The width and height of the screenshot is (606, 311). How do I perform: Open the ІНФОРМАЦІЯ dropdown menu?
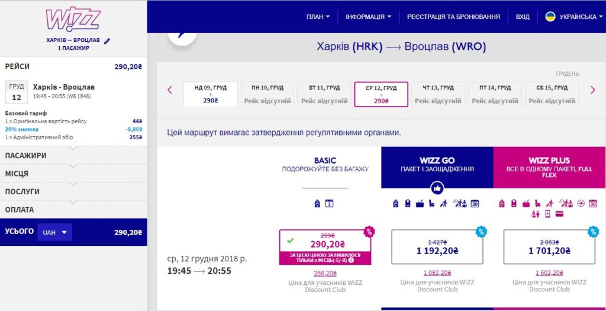pos(368,17)
